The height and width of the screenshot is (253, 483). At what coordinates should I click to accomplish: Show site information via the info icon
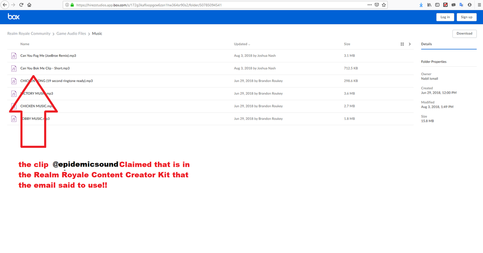tap(67, 5)
